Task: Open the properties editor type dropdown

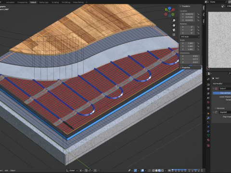Action: click(x=209, y=74)
